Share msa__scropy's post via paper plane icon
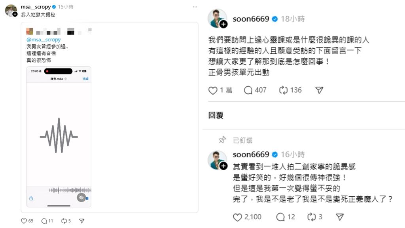This screenshot has height=228, width=405. tap(82, 220)
